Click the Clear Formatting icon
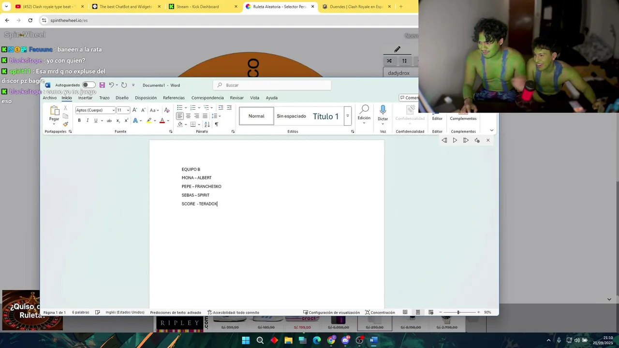The width and height of the screenshot is (619, 348). [167, 110]
